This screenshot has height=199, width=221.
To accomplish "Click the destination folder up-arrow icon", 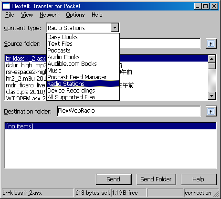I will point(211,111).
